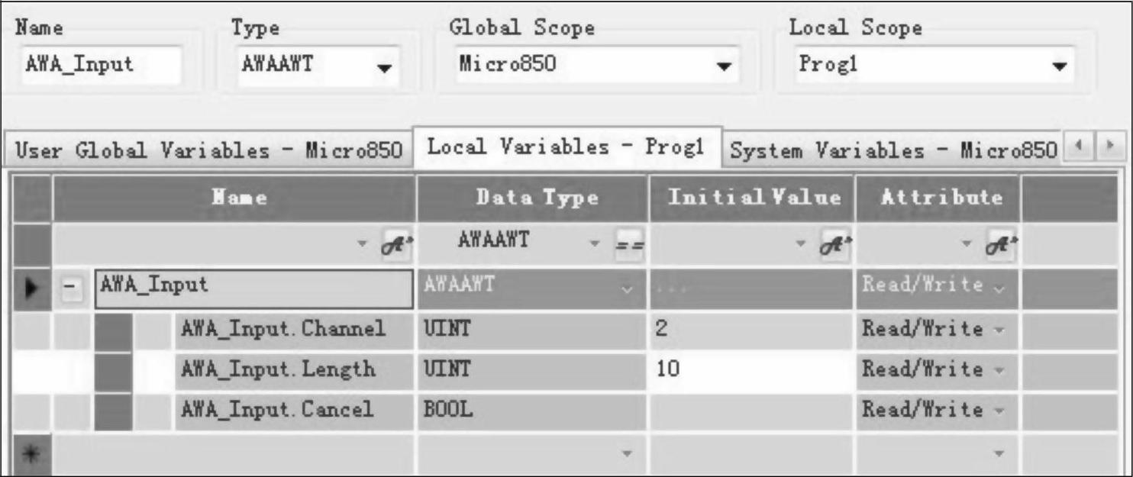Open the Local Scope Prog1 dropdown
Viewport: 1133px width, 477px height.
[x=1059, y=66]
